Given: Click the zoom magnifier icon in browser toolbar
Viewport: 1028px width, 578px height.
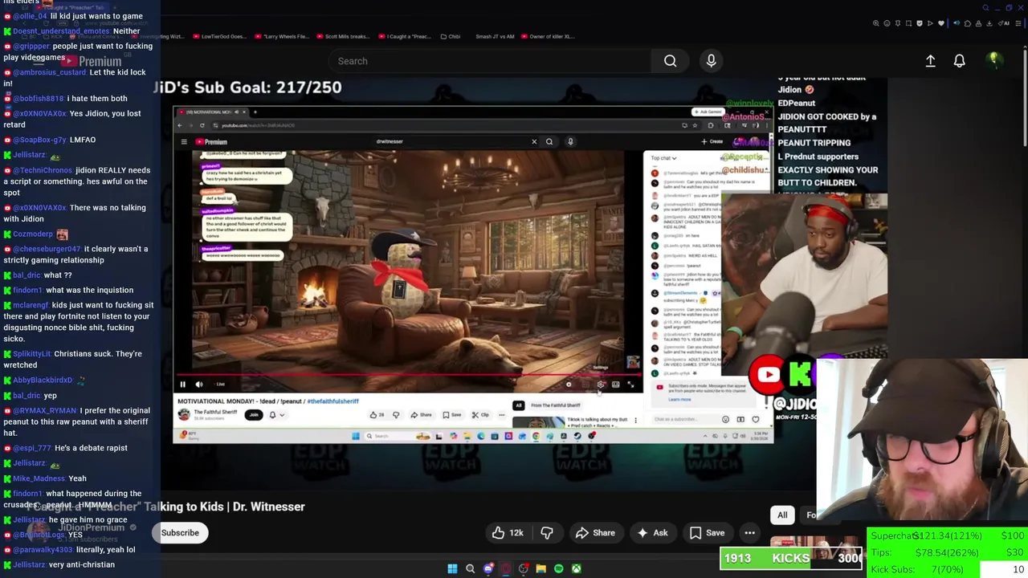Looking at the screenshot, I should click(x=876, y=23).
